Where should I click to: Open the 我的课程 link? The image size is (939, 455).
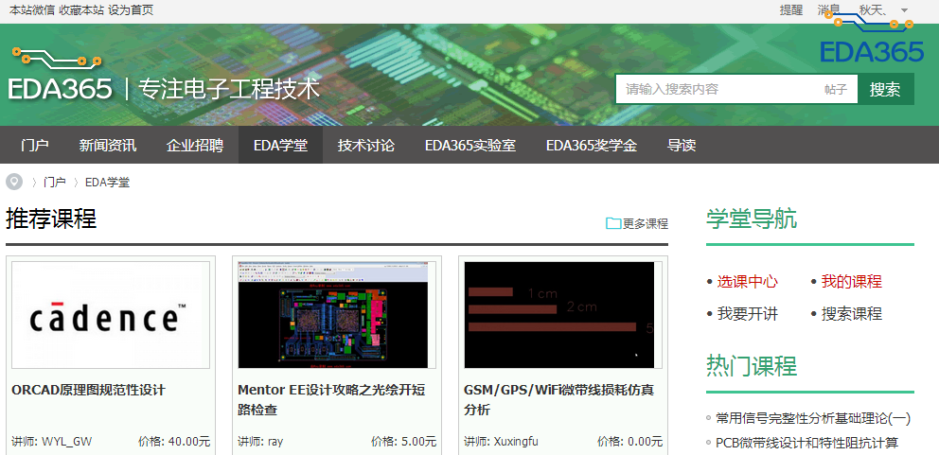[x=852, y=281]
